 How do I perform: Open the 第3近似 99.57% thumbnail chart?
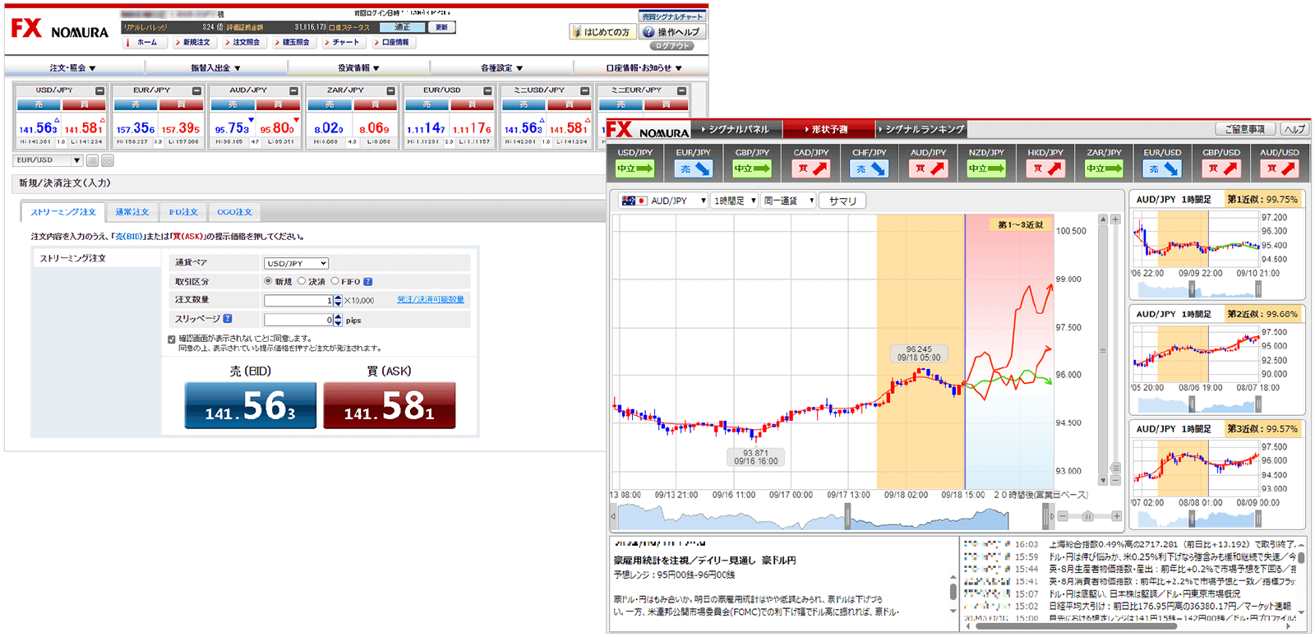pos(1217,475)
